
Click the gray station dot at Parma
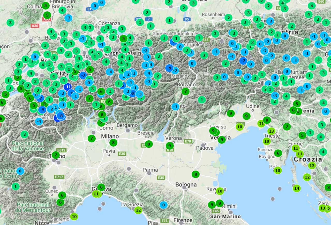pos(149,173)
